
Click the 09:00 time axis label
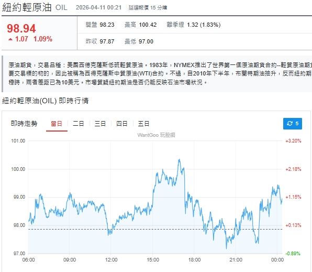pos(70,259)
